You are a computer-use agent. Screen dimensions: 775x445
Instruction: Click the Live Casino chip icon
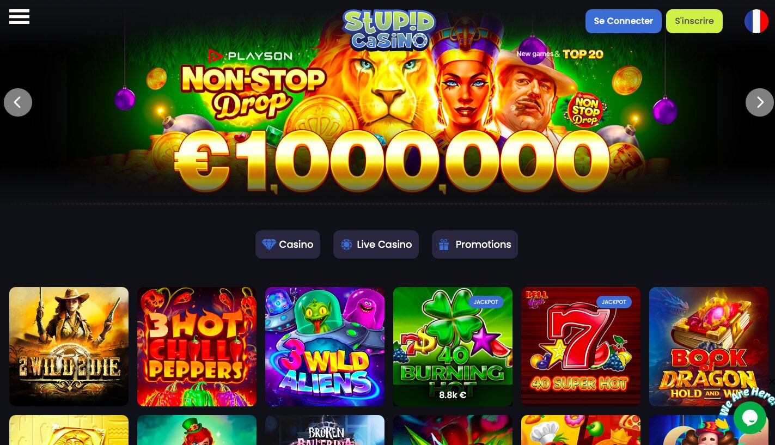coord(346,245)
